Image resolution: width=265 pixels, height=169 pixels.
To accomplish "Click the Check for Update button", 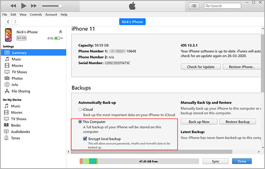I will tap(200, 67).
